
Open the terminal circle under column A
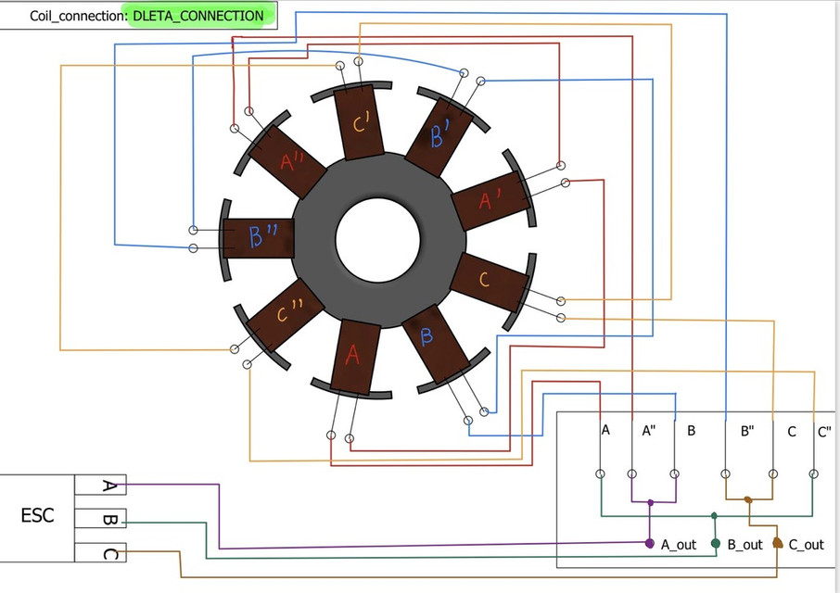(x=601, y=474)
